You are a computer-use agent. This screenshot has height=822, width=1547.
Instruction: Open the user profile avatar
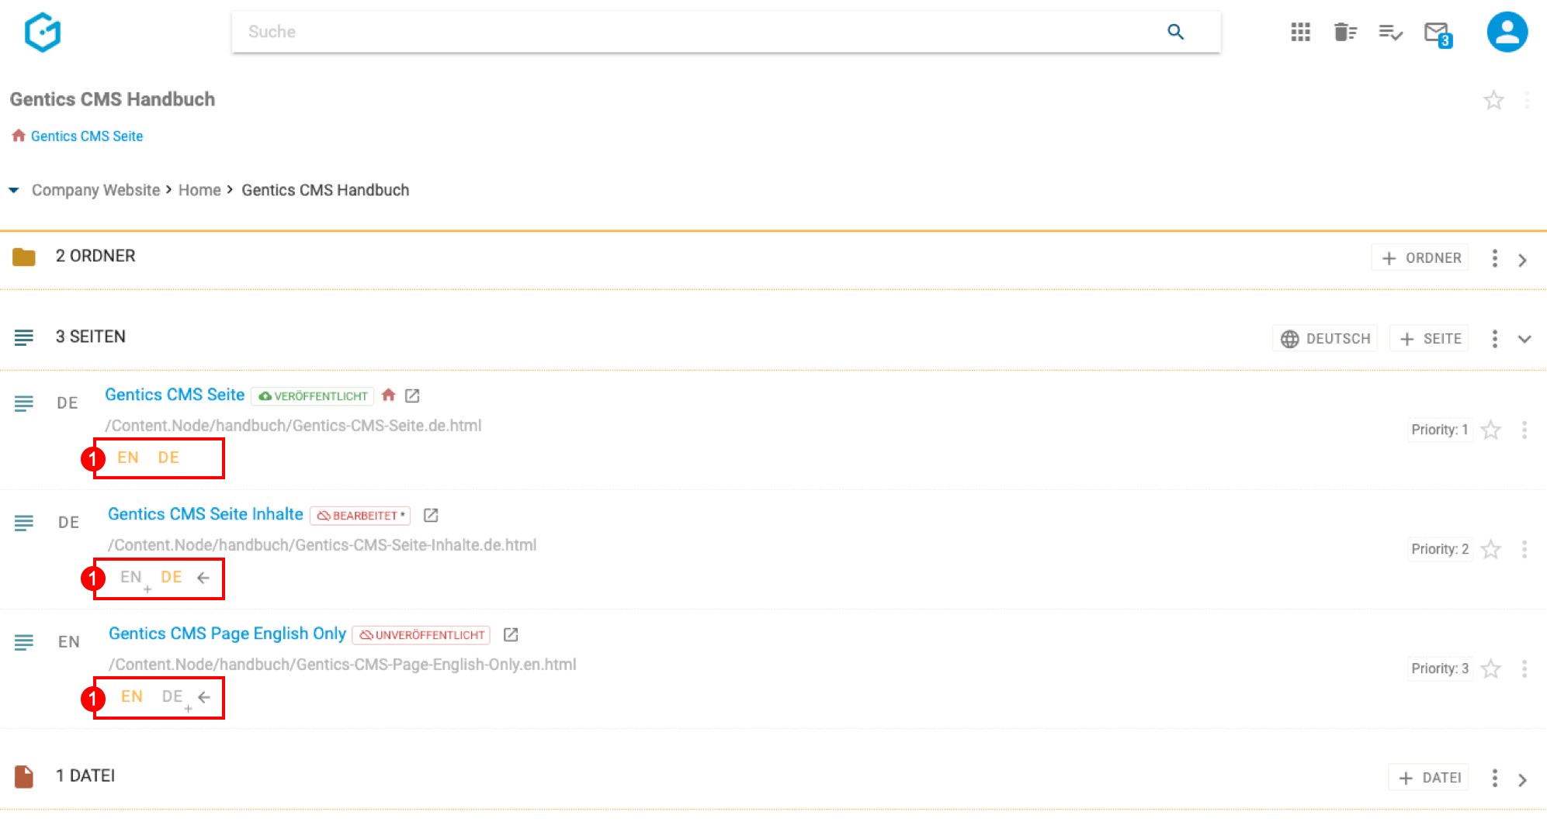pyautogui.click(x=1507, y=32)
